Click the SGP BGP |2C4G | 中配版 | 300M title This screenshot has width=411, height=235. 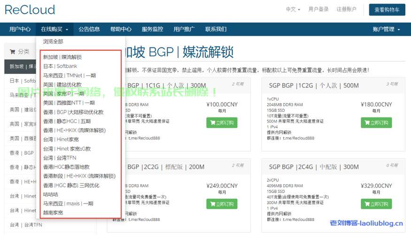[314, 167]
